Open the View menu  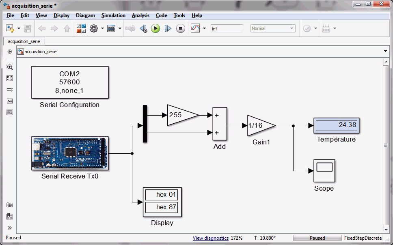pos(41,15)
